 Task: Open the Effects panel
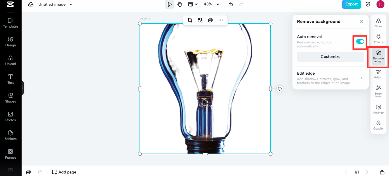click(x=378, y=38)
